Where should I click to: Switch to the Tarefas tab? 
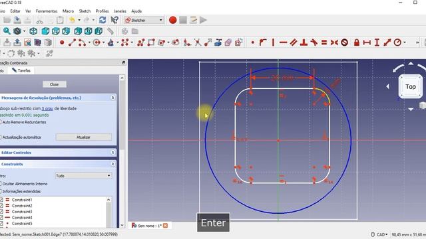(x=21, y=70)
